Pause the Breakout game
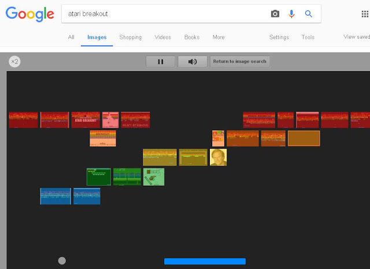This screenshot has width=370, height=269. coord(161,62)
